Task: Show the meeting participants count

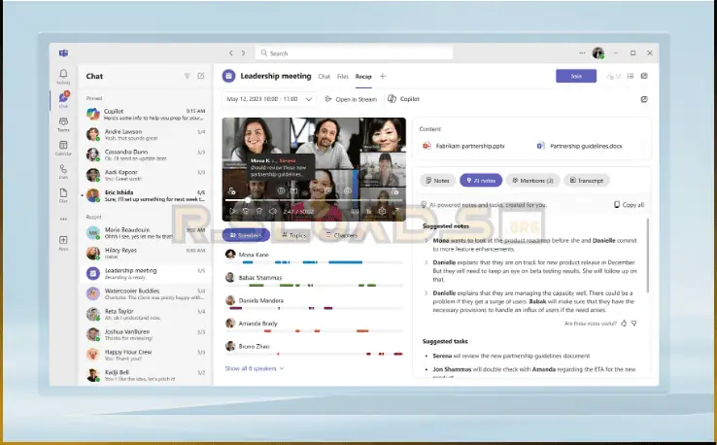Action: point(613,76)
